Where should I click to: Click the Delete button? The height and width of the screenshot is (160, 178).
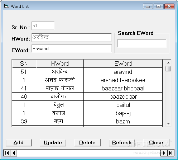click(87, 143)
